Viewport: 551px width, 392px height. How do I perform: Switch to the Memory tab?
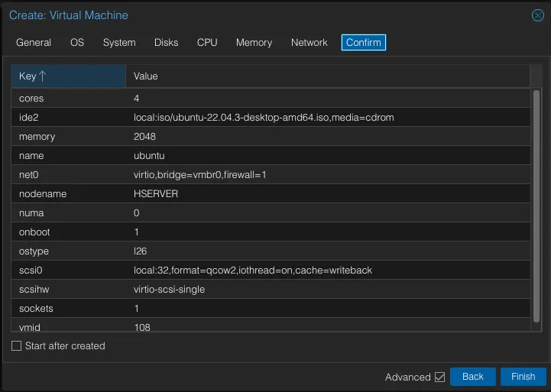tap(254, 43)
